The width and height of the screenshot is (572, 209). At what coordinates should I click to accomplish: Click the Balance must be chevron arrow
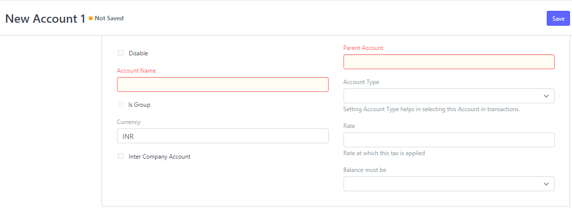coord(546,184)
